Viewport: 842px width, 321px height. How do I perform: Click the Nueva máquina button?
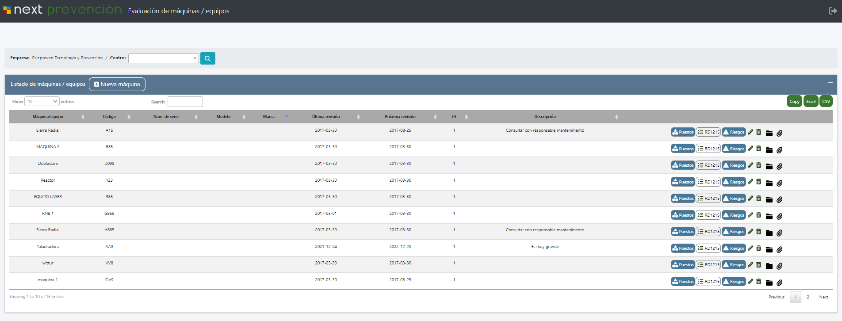117,84
